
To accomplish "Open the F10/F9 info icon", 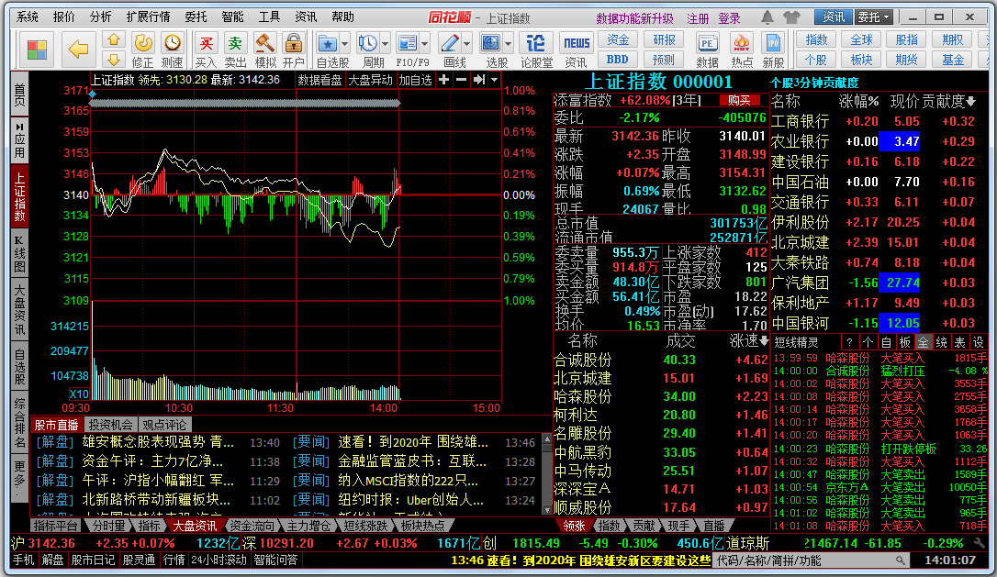I will (407, 43).
